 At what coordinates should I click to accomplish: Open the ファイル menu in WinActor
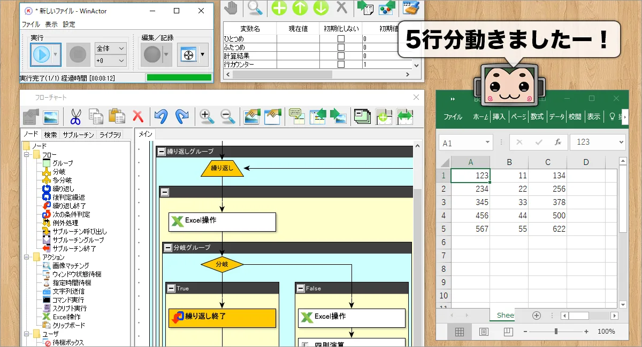[30, 25]
